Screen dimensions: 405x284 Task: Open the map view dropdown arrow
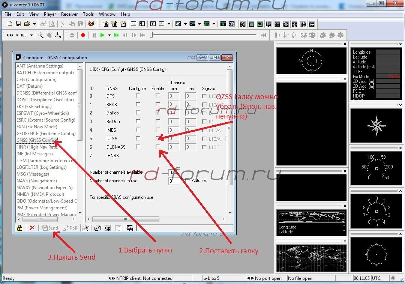pyautogui.click(x=185, y=24)
